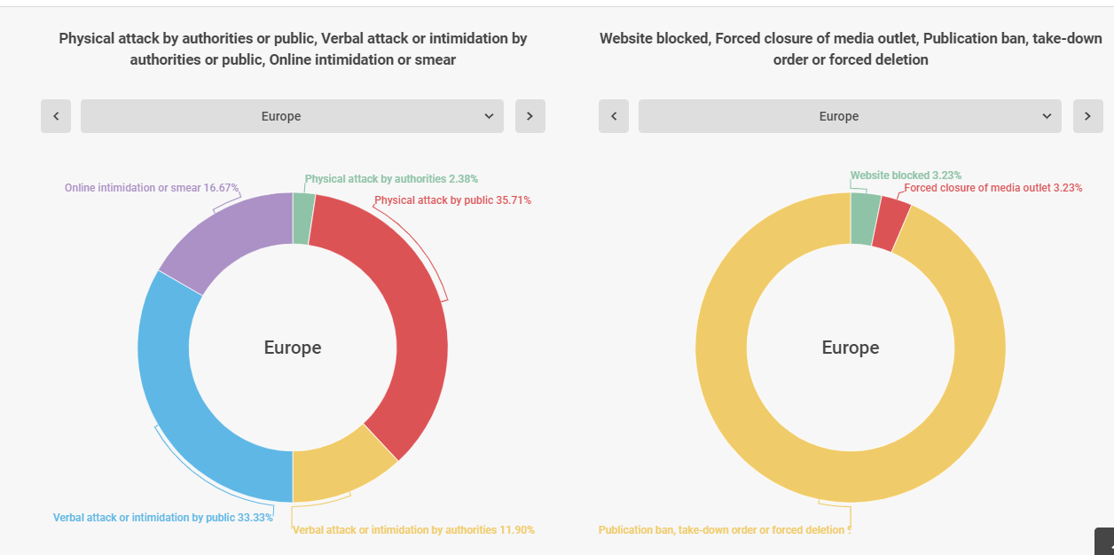Click previous arrow on left chart
The width and height of the screenshot is (1114, 555).
coord(56,116)
